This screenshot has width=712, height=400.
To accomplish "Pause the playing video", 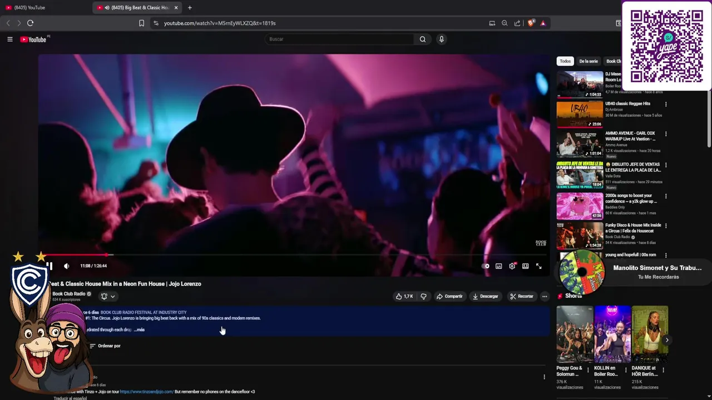I will [x=50, y=266].
